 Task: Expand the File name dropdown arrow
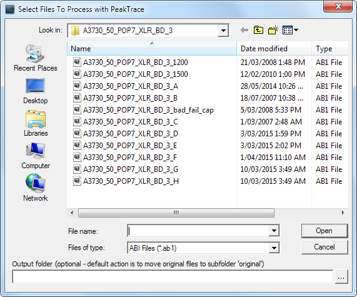pos(274,231)
